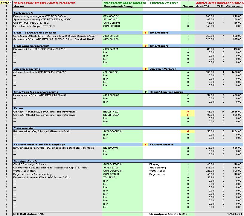Screen dimensions: 244x216
Task: Select the 'Busspannungsversorgung, 4TE, REG, 640mA' cell
Action: (x=39, y=16)
